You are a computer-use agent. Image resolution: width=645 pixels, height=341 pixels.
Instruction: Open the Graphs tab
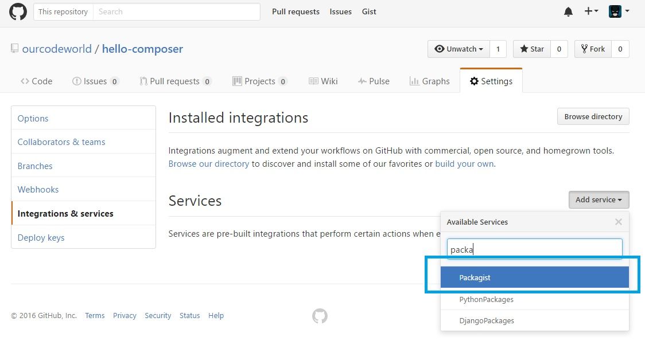pos(429,81)
